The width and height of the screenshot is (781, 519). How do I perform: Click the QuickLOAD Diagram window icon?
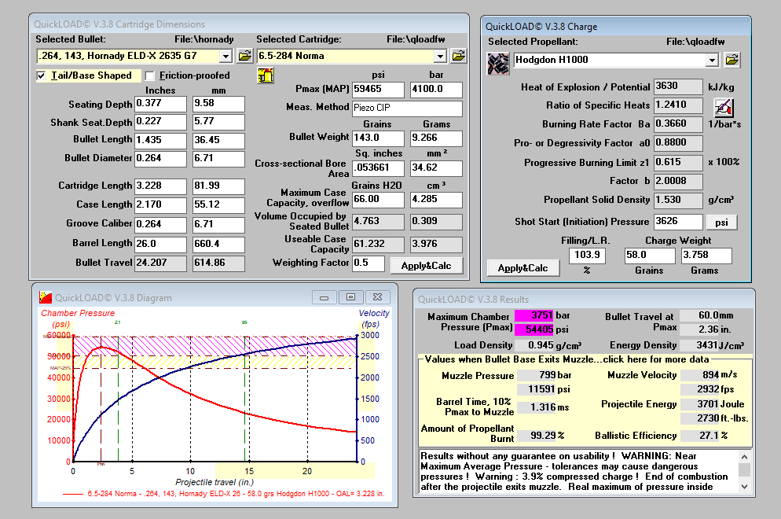[x=46, y=298]
